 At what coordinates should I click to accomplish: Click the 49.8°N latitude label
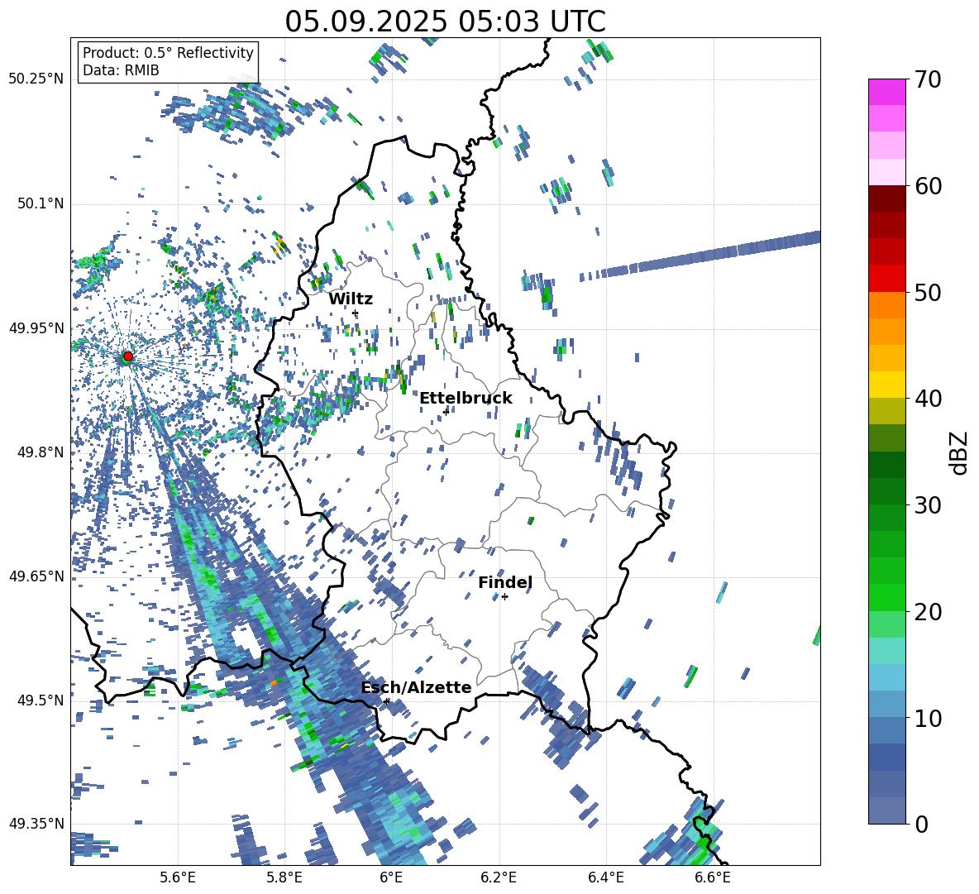[40, 452]
